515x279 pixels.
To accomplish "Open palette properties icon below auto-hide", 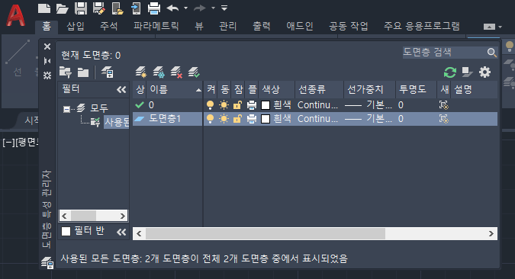I will tap(47, 75).
